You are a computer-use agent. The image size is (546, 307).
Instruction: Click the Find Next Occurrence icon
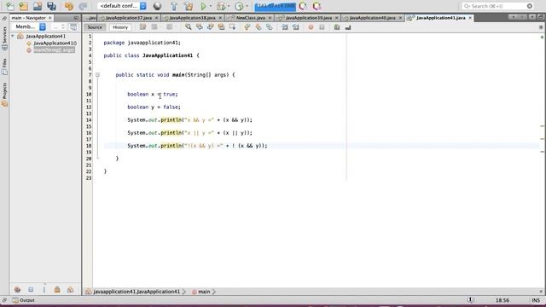coord(211,27)
